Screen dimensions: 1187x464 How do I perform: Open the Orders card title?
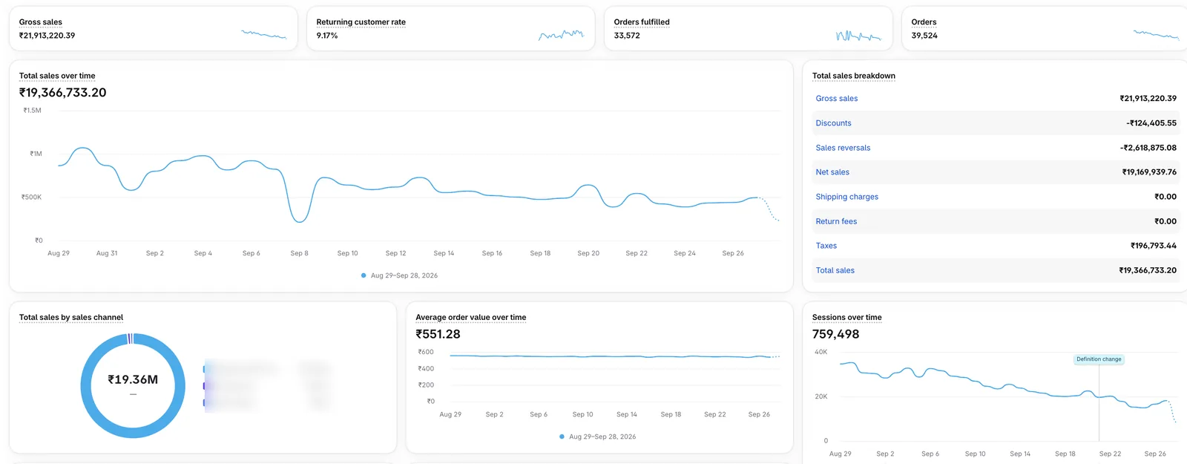point(924,22)
